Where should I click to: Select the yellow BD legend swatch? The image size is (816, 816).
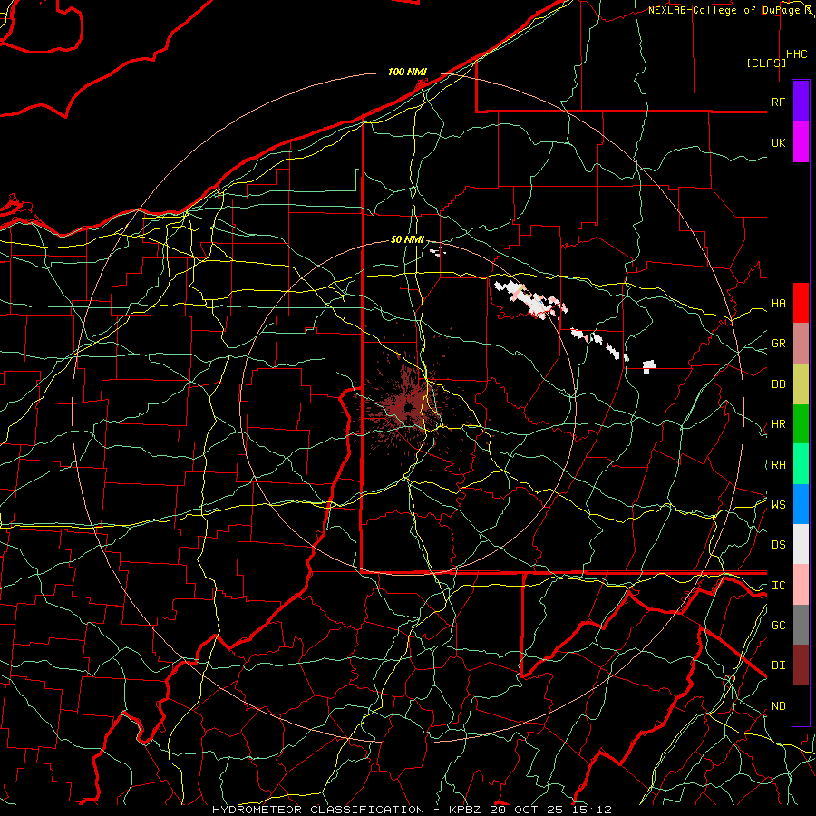(801, 384)
